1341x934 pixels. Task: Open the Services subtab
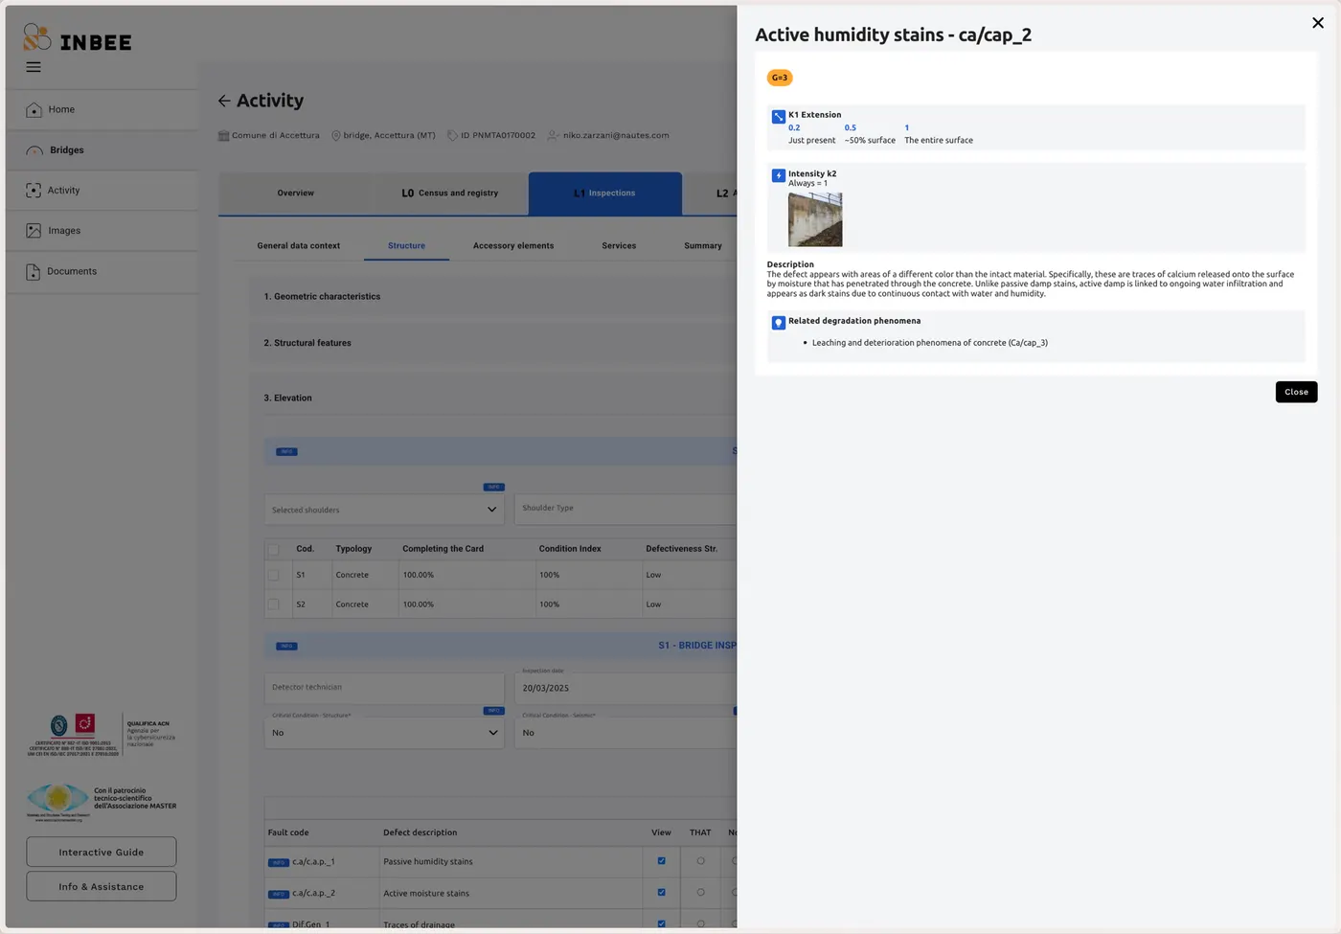619,246
